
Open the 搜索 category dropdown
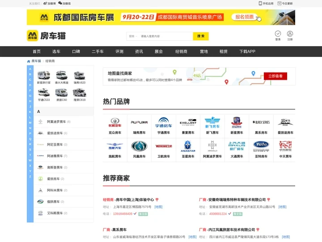click(x=133, y=36)
